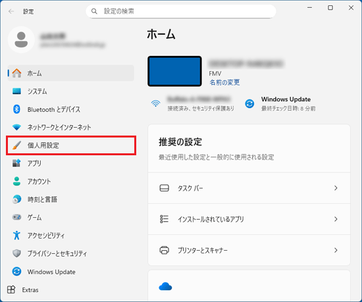Click the System monitor icon

click(x=16, y=91)
